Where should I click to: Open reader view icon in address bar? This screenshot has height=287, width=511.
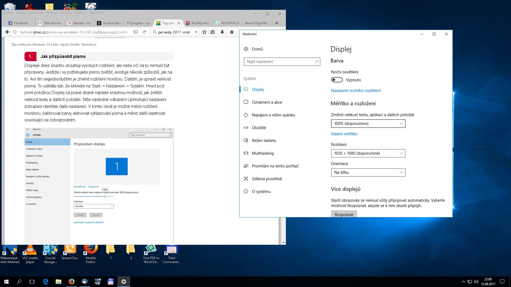(x=136, y=32)
